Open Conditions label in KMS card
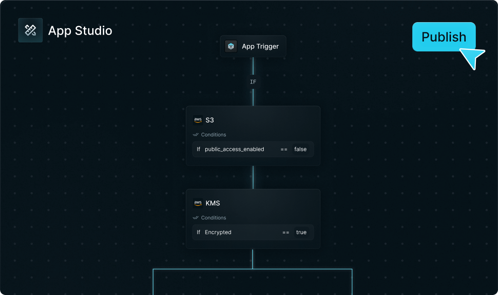This screenshot has height=295, width=498. (213, 218)
